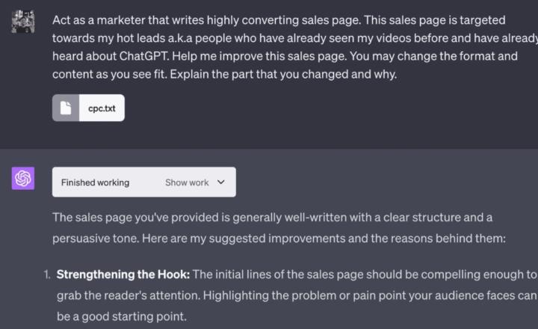Viewport: 538px width, 329px height.
Task: Open the cpc.txt file name label
Action: 100,108
